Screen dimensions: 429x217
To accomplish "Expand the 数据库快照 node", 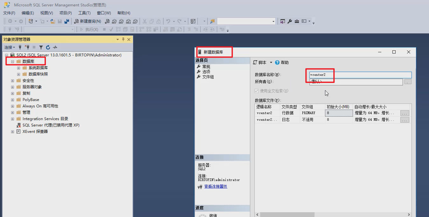I will 18,74.
